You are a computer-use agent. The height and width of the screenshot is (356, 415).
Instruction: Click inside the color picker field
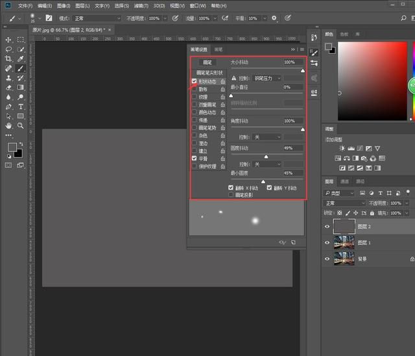pos(372,81)
